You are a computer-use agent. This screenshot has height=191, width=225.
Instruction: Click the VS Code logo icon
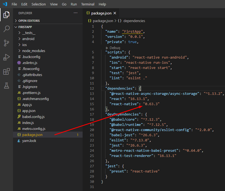click(5, 4)
